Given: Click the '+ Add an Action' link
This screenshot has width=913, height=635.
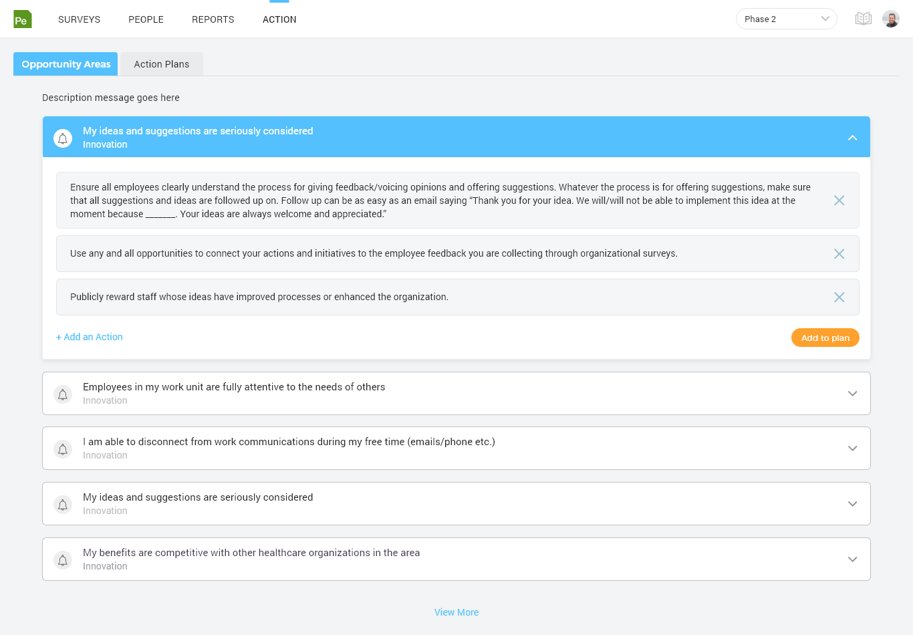Looking at the screenshot, I should [x=89, y=337].
